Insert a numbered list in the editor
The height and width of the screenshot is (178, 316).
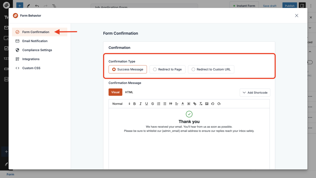coord(159,104)
